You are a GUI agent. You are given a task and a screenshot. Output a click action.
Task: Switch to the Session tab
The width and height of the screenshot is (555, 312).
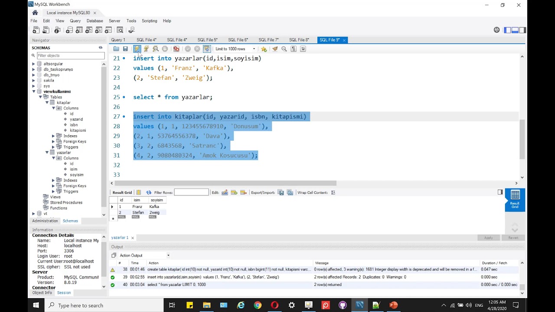pyautogui.click(x=64, y=293)
